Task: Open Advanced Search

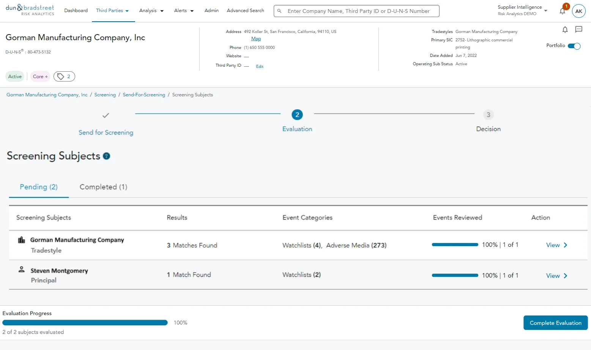Action: click(x=246, y=11)
